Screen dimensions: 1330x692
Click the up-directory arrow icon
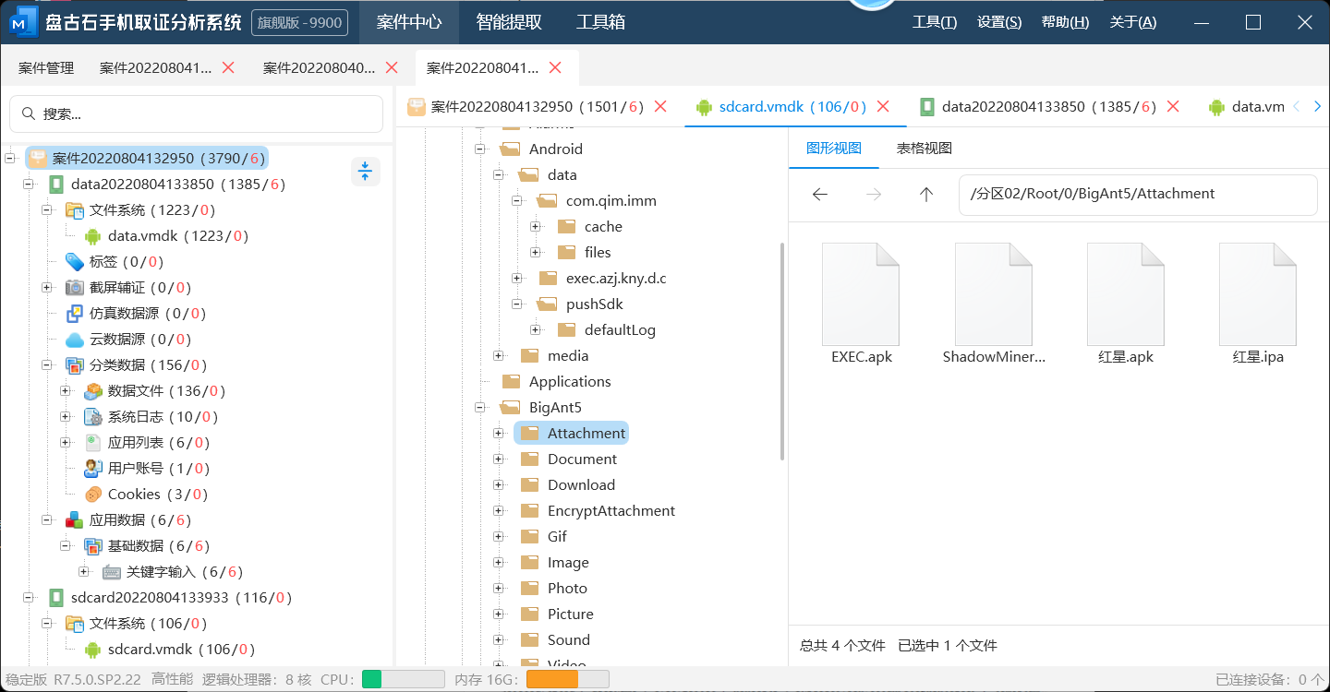coord(926,195)
